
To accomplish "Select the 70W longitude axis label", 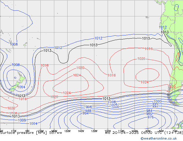I will pos(175,131).
